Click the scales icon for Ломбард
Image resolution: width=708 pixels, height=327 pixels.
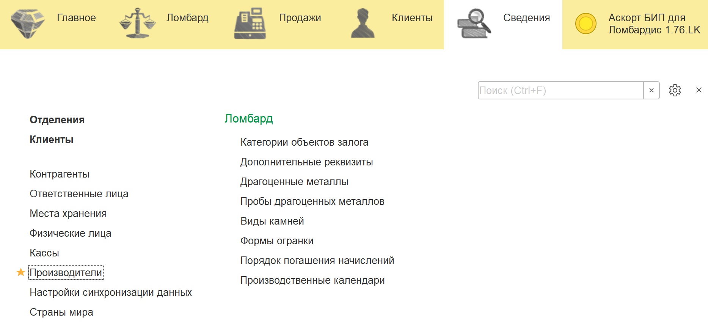(137, 23)
